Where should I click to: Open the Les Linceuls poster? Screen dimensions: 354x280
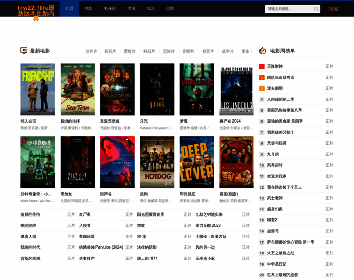(x=237, y=90)
